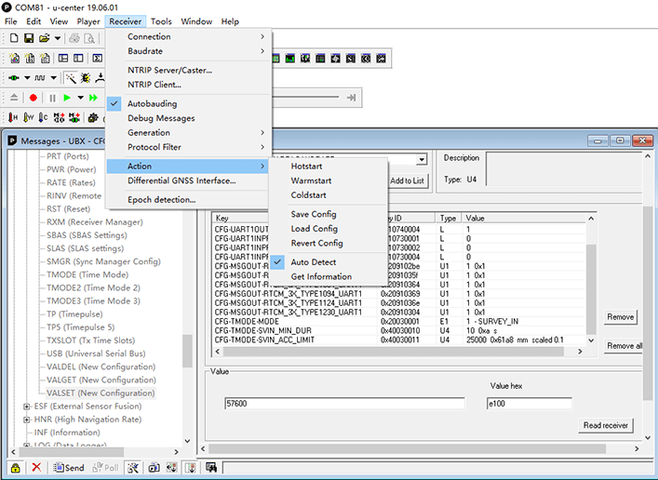Choose Save Config from the Action submenu
The height and width of the screenshot is (480, 658).
coord(328,214)
